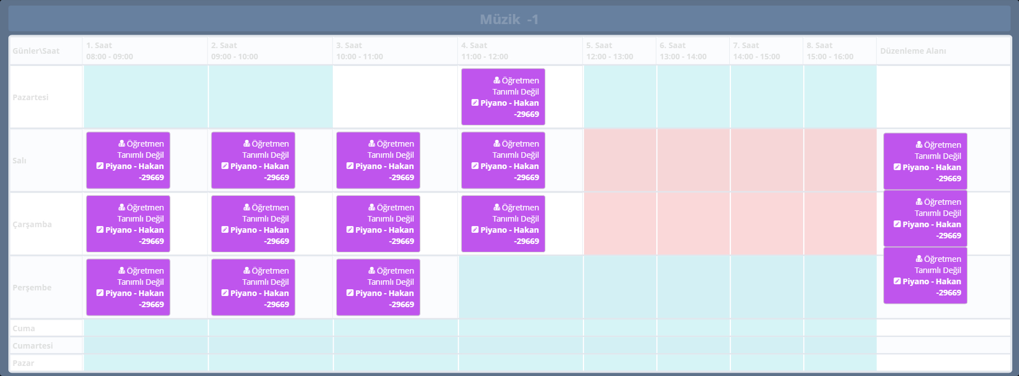Select the Cumartesi 2. Saat slot
The image size is (1019, 376).
pos(270,346)
